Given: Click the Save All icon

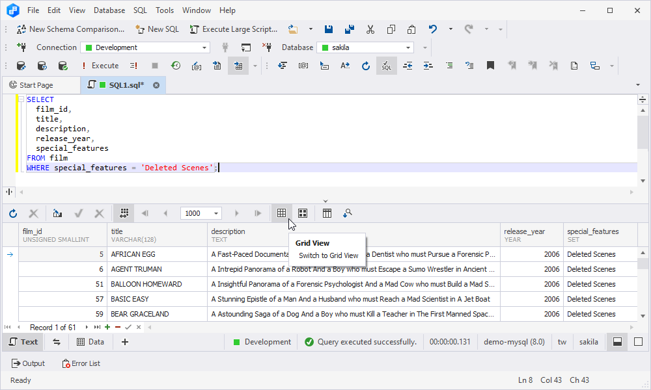Looking at the screenshot, I should click(x=350, y=29).
